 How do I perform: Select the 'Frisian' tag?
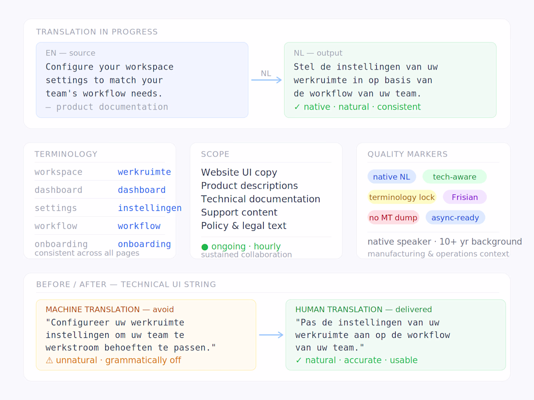[x=465, y=197]
